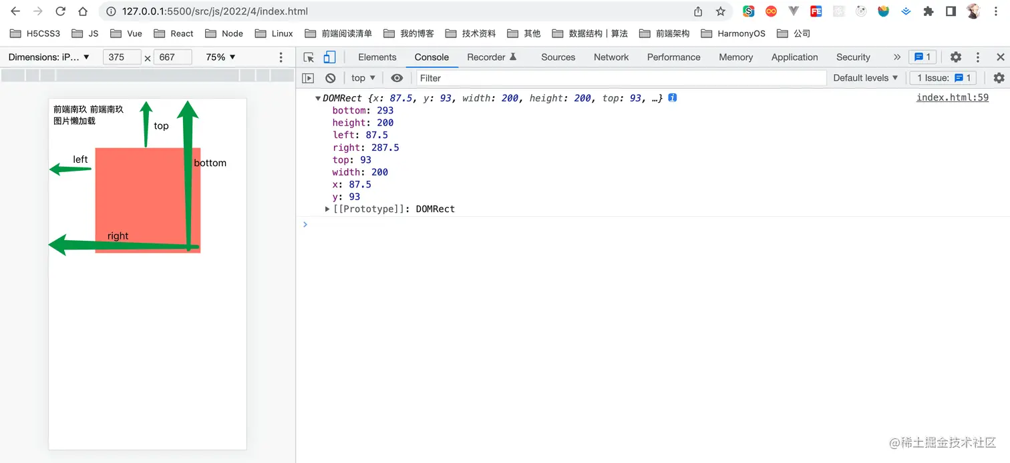Click the DOMRect info icon

tap(673, 98)
